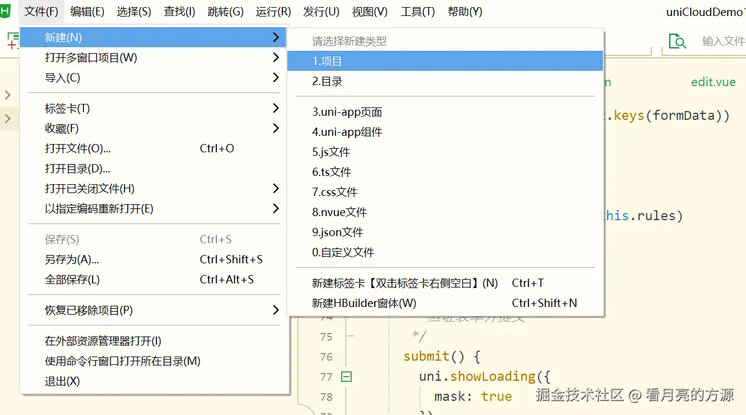Screen dimensions: 746x415
Task: Click the HBuilderX logo icon
Action: point(7,11)
